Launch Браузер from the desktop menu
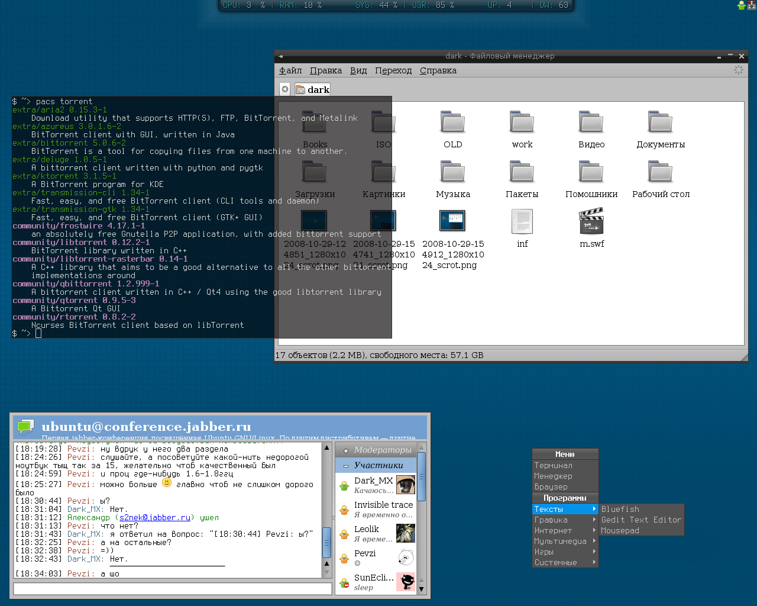This screenshot has height=606, width=757. click(565, 486)
